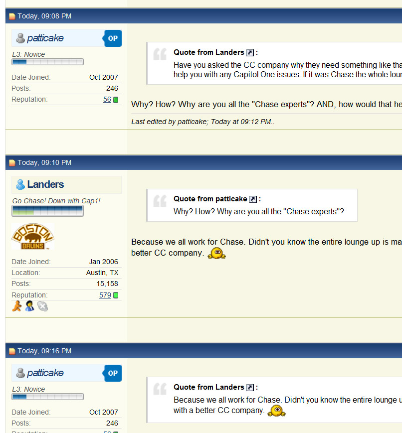View Landers' reputation score 579
This screenshot has width=402, height=433.
pos(105,295)
